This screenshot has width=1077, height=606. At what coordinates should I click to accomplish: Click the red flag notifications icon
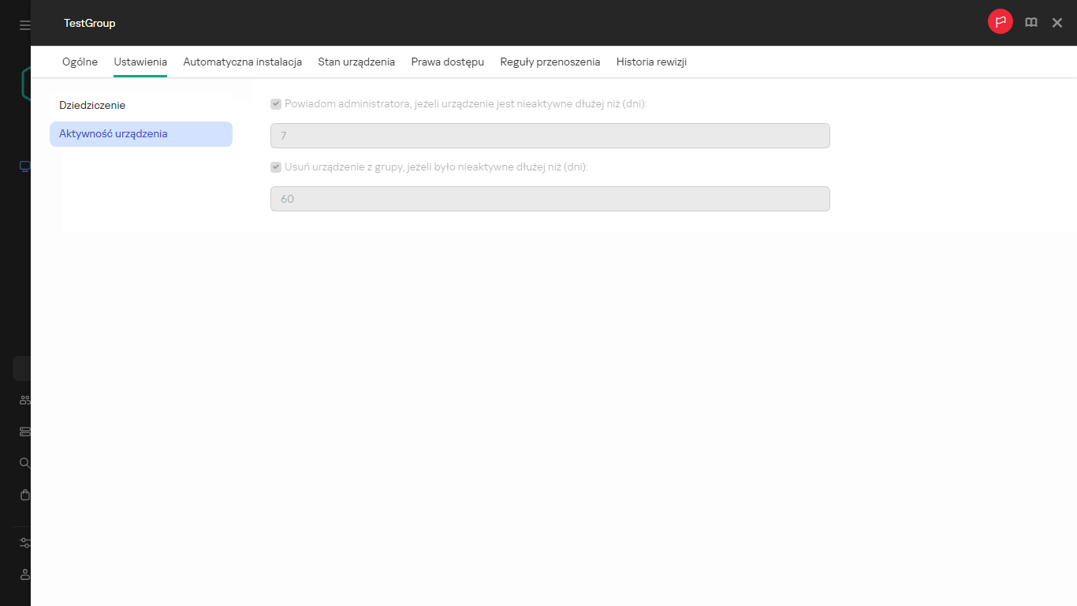(1001, 22)
